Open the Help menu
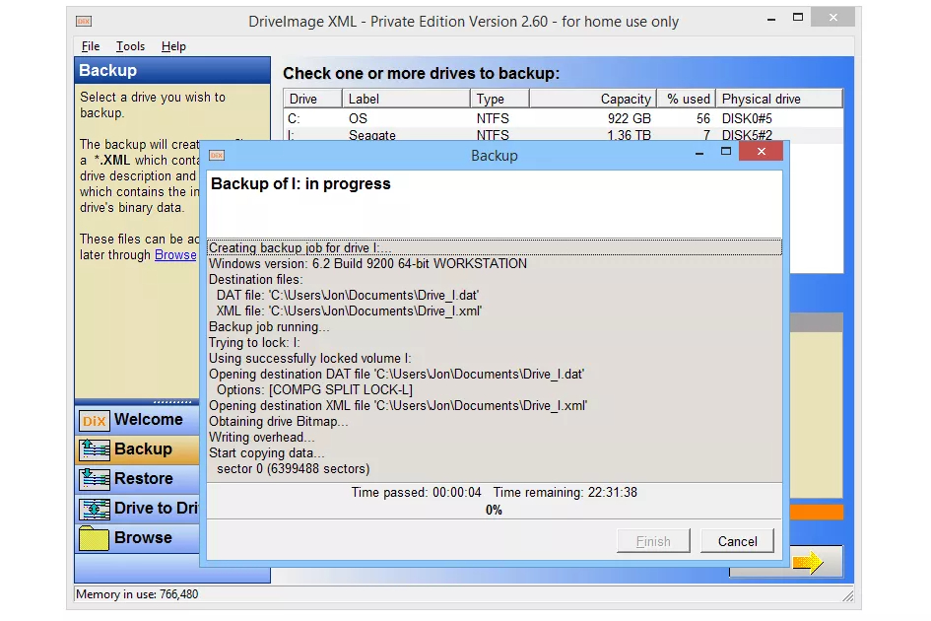The width and height of the screenshot is (931, 621). [173, 46]
